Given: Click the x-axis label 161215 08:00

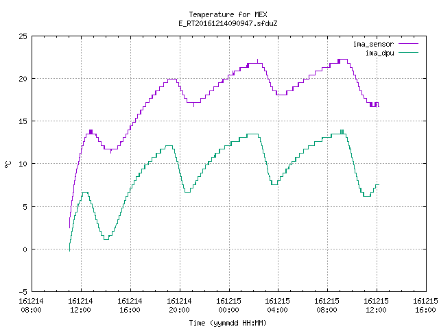Looking at the screenshot, I should tap(327, 306).
